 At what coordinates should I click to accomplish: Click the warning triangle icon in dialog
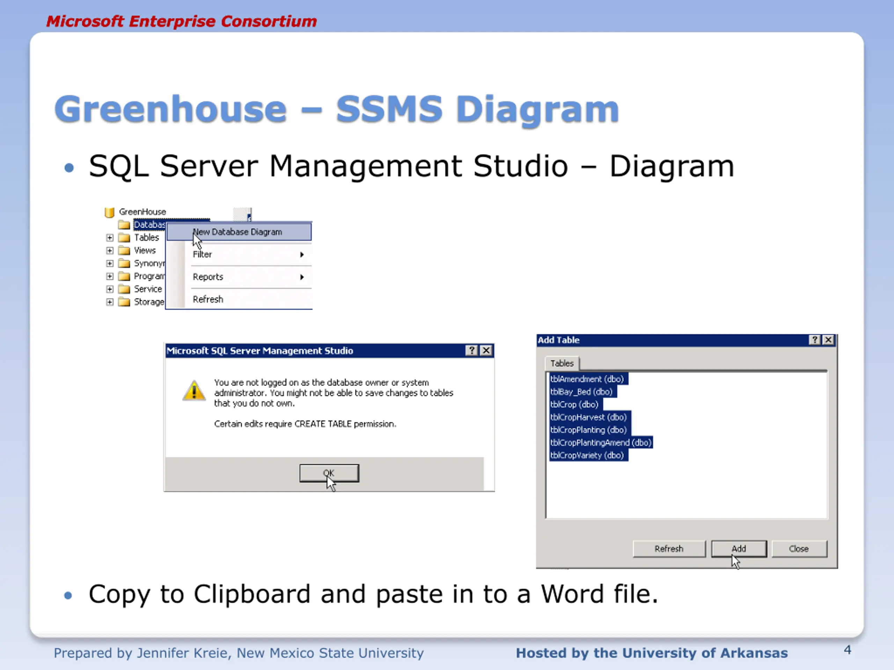(194, 390)
